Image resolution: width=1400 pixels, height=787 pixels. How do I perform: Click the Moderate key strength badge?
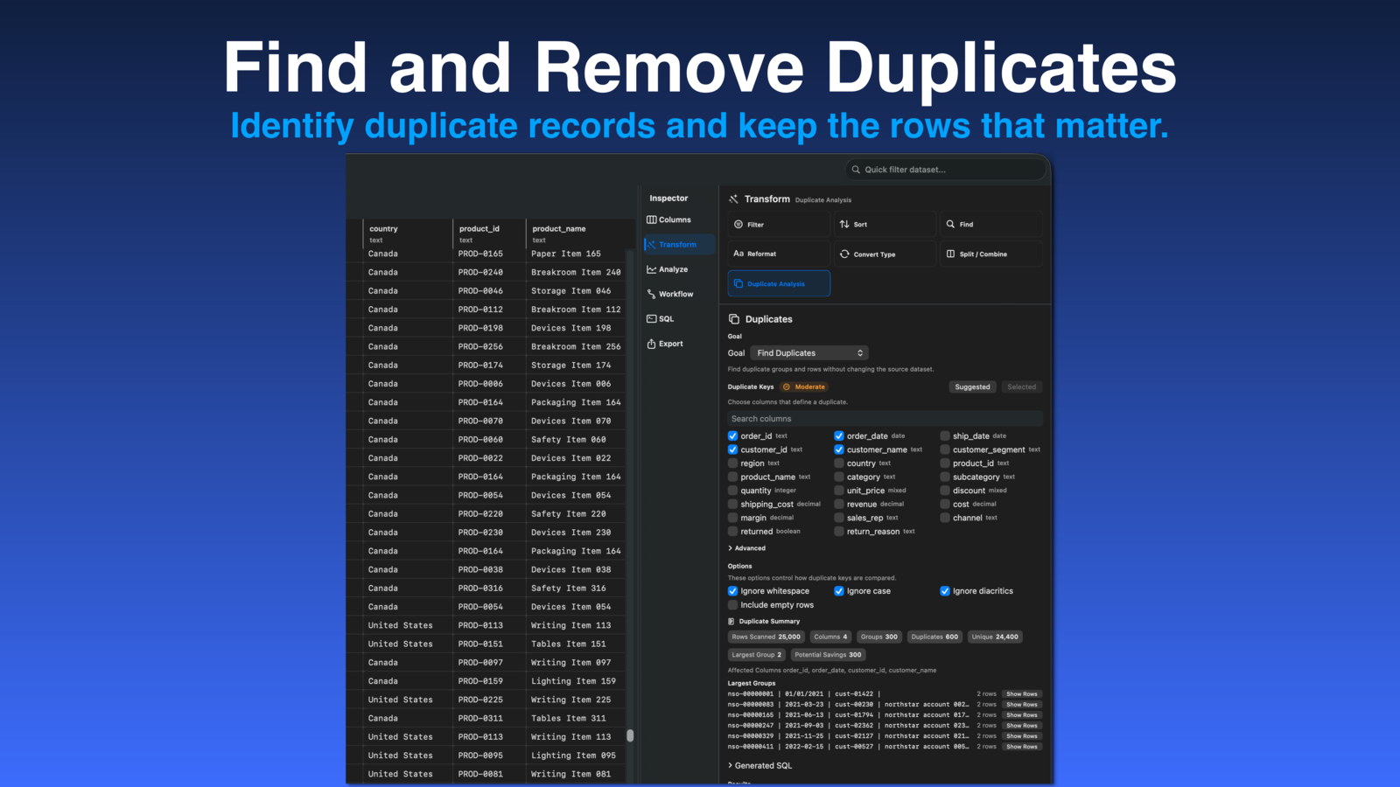click(x=804, y=387)
